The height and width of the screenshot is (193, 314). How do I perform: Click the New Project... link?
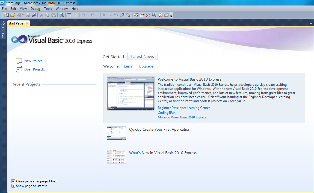point(34,61)
